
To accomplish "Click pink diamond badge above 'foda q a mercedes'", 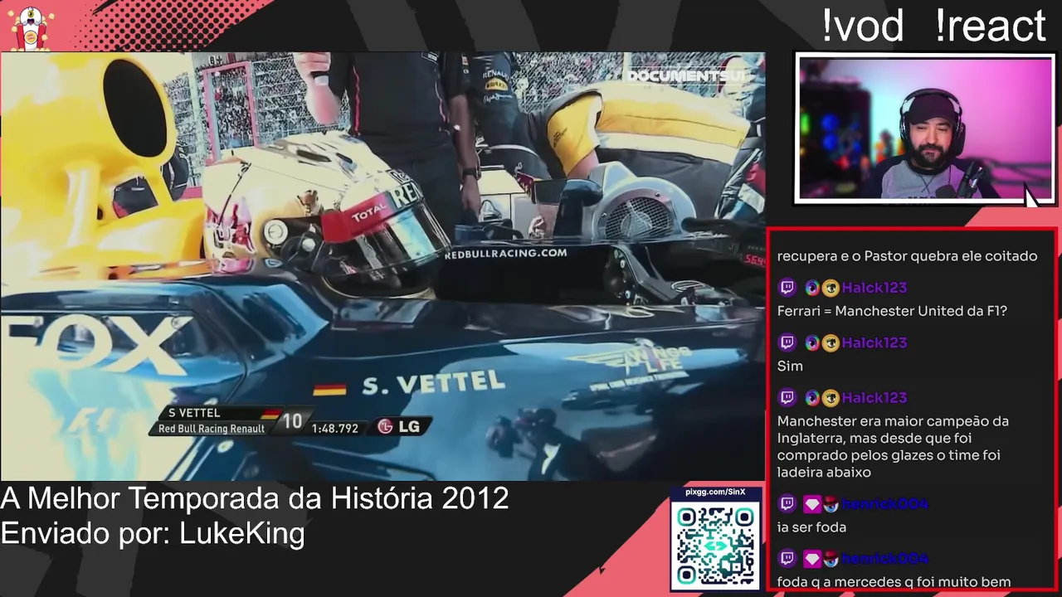I will point(812,558).
